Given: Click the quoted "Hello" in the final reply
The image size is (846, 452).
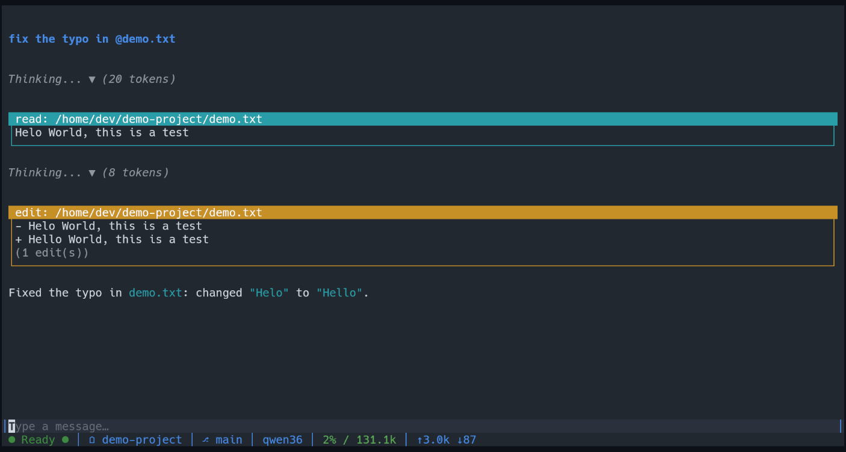Looking at the screenshot, I should pos(340,293).
